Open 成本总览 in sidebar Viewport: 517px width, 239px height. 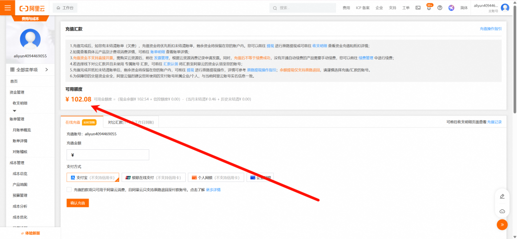pos(20,174)
